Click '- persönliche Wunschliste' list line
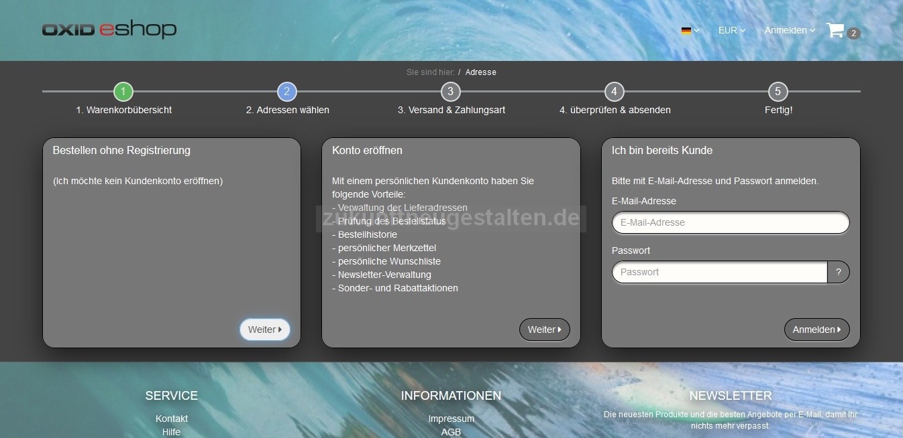This screenshot has width=903, height=438. (x=386, y=261)
